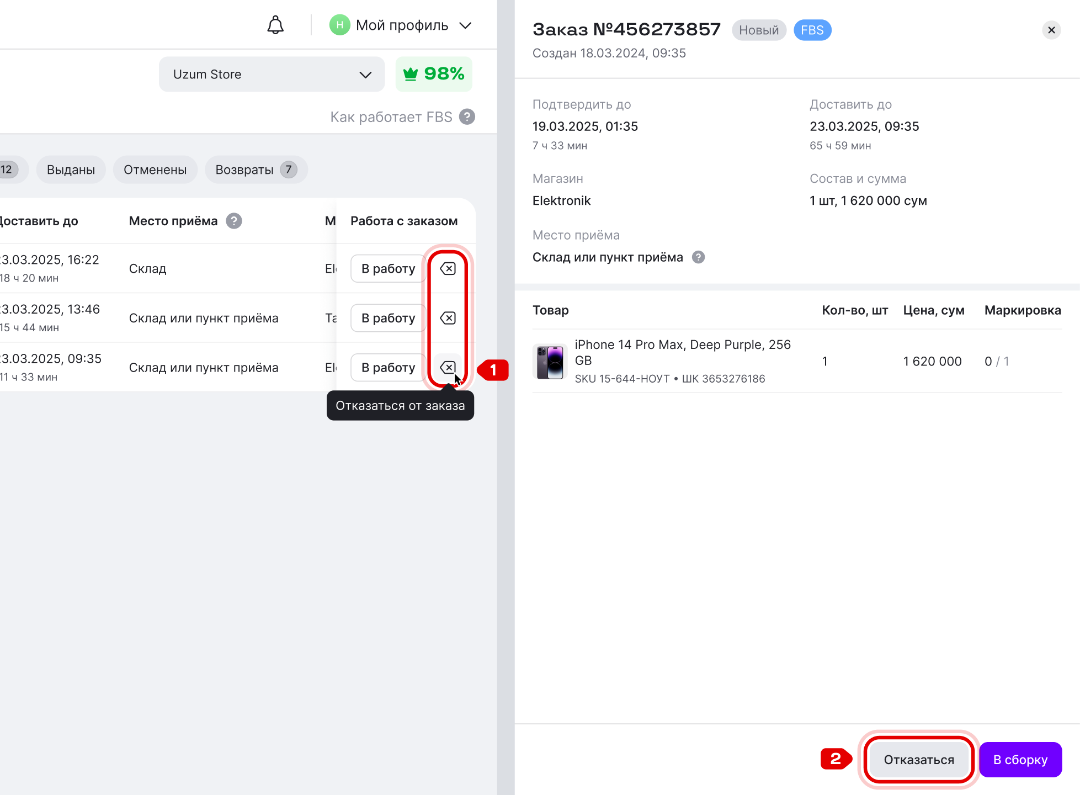Open the notifications bell
Screen dimensions: 1080x795
click(x=275, y=25)
